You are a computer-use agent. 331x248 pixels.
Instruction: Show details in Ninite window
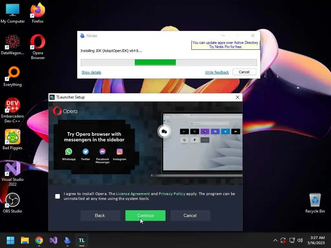point(91,72)
